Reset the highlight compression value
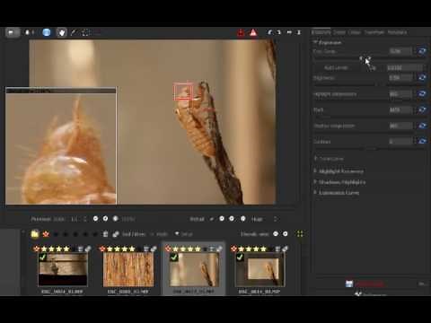 point(422,94)
